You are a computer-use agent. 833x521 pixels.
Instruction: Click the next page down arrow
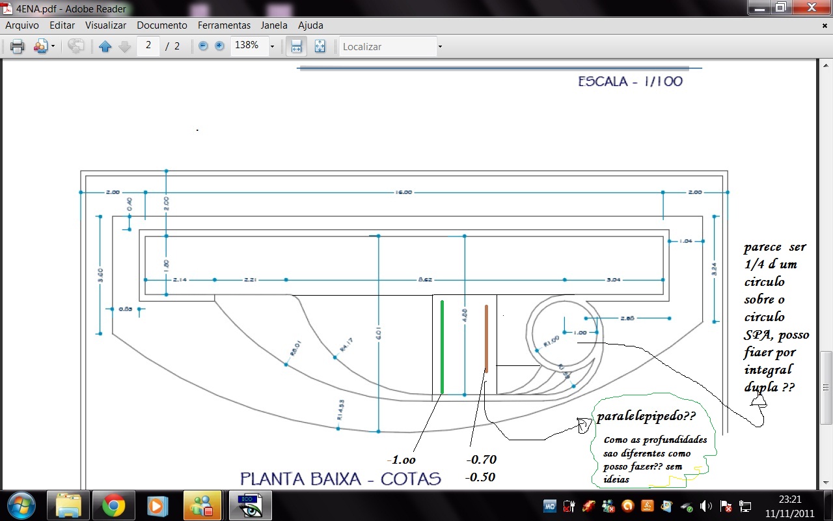[x=124, y=46]
